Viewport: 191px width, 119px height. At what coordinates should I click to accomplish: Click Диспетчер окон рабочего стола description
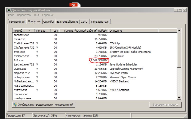point(130,52)
